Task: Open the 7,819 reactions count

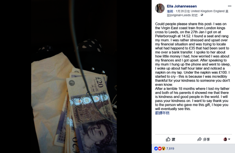Action: 170,149
